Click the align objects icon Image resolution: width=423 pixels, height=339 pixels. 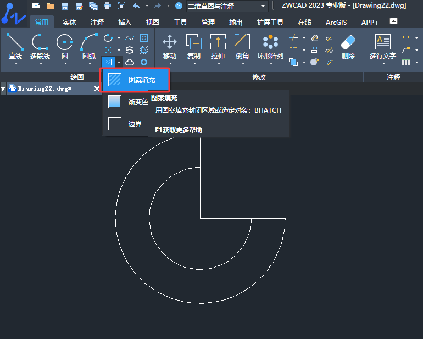(315, 50)
